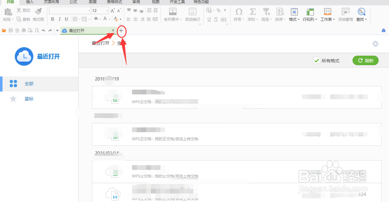Image resolution: width=389 pixels, height=202 pixels.
Task: Click the Sum sigma icon
Action: tap(253, 12)
